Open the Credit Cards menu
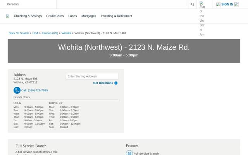Screen dimensions: 248x155 (55, 16)
